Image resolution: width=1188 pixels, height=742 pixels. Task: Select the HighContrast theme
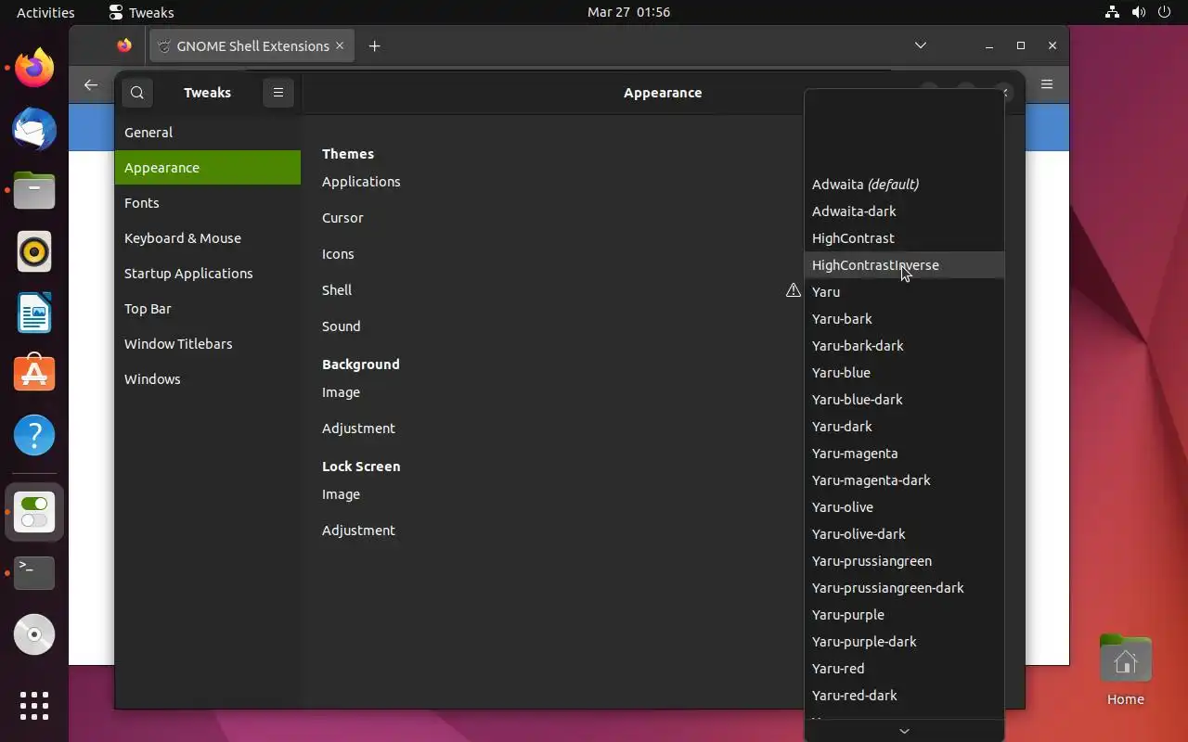(904, 238)
